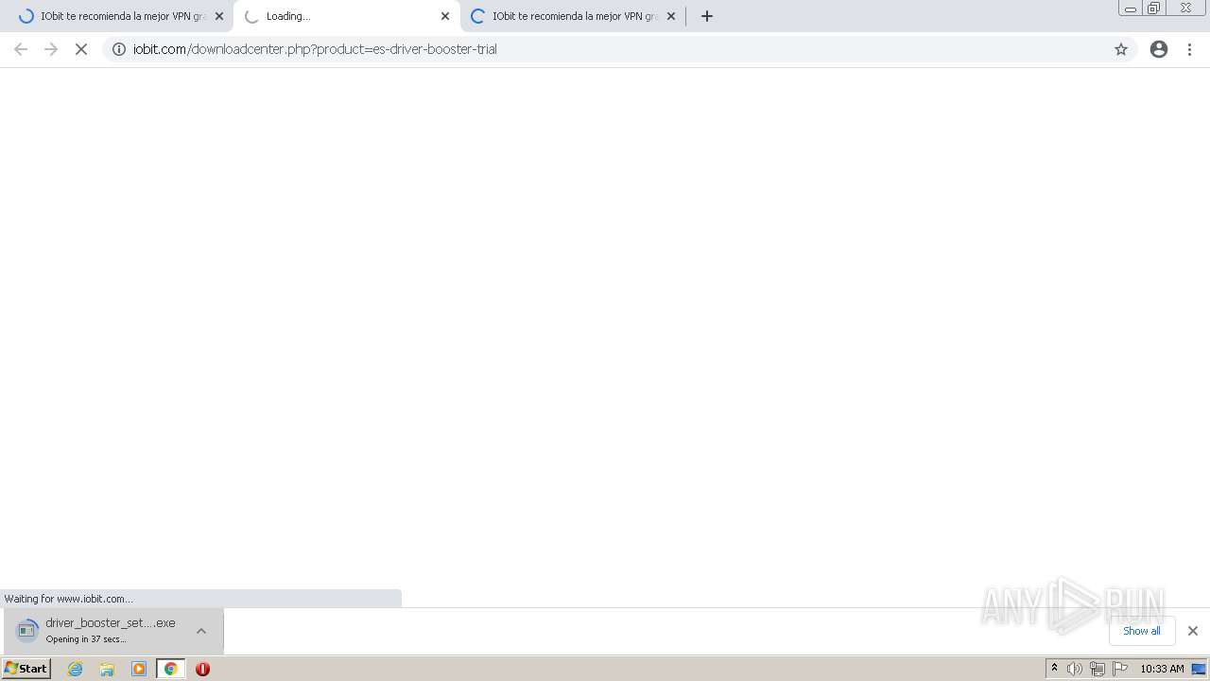Screen dimensions: 1210x681
Task: Open the Windows Start menu
Action: coord(26,669)
